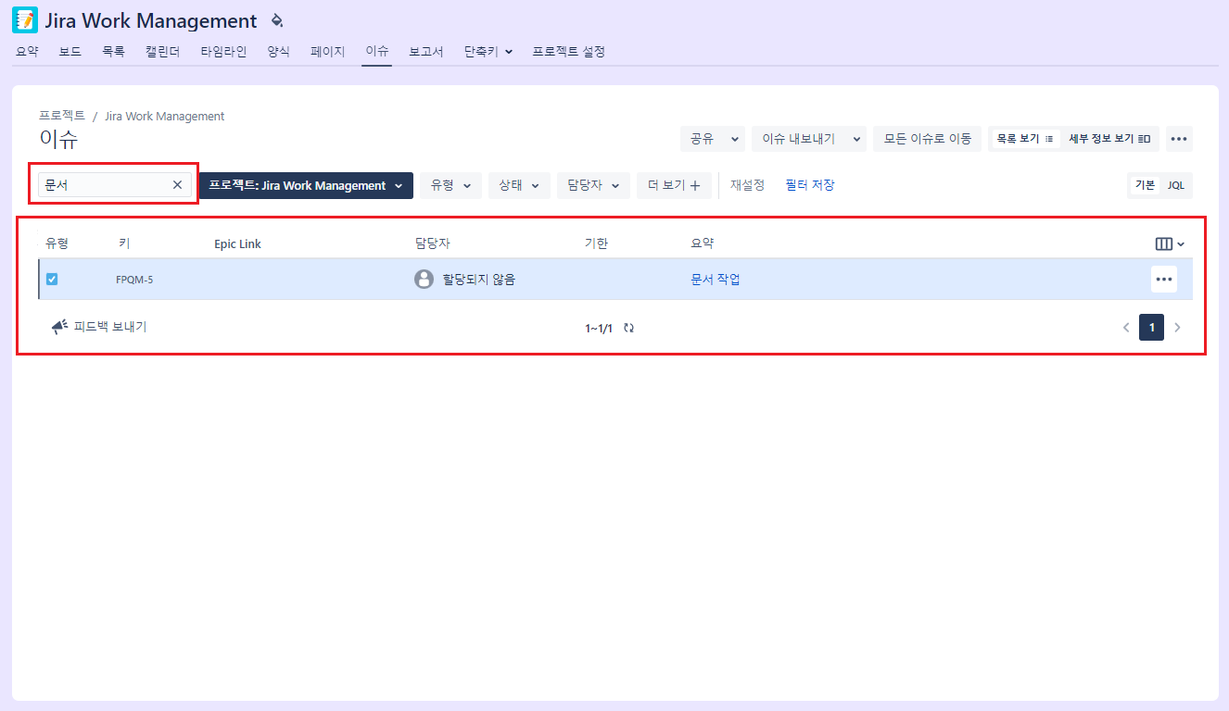Go to next page arrow
The width and height of the screenshot is (1229, 711).
pos(1178,327)
